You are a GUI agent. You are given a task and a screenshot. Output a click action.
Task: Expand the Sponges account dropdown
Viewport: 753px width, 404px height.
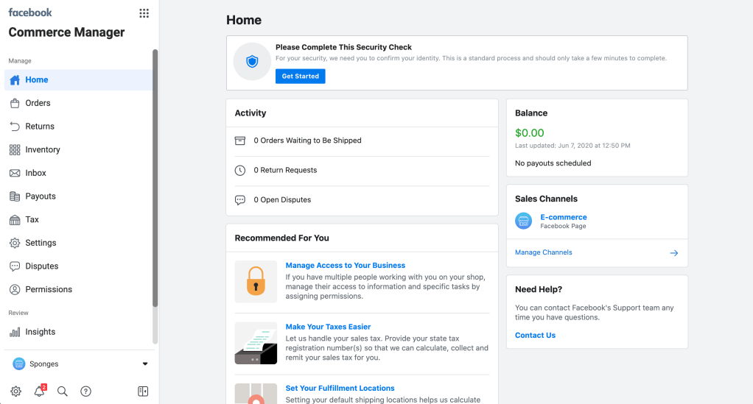[x=144, y=364]
